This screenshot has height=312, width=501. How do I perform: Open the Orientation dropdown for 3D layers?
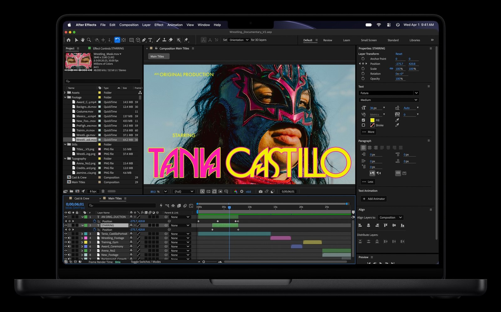point(239,40)
